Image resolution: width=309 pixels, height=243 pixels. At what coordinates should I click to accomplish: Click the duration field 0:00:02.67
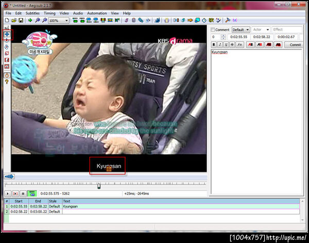(286, 37)
